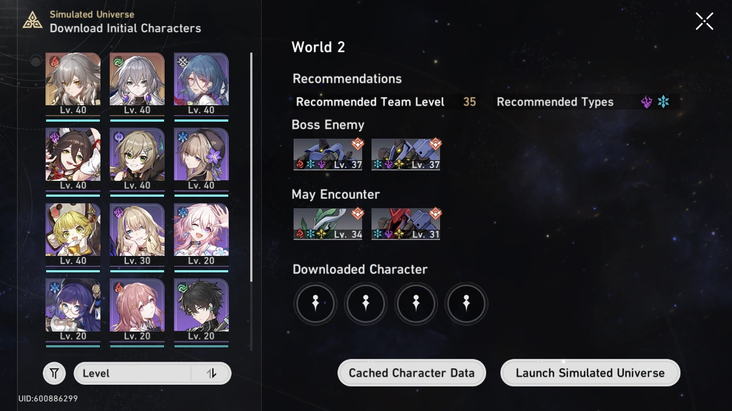Viewport: 732px width, 411px height.
Task: Select the pink-haired Lv. 20 ice character
Action: pos(201,235)
